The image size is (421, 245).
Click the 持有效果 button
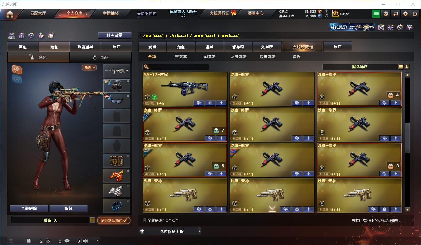point(115,35)
